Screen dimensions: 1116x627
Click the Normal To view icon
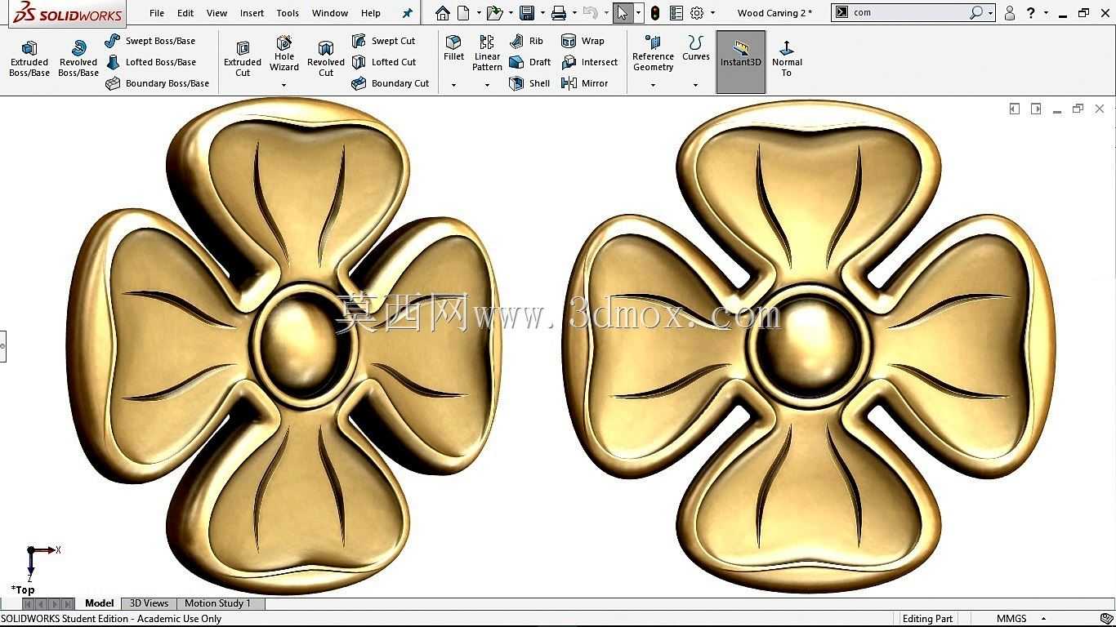click(x=787, y=59)
